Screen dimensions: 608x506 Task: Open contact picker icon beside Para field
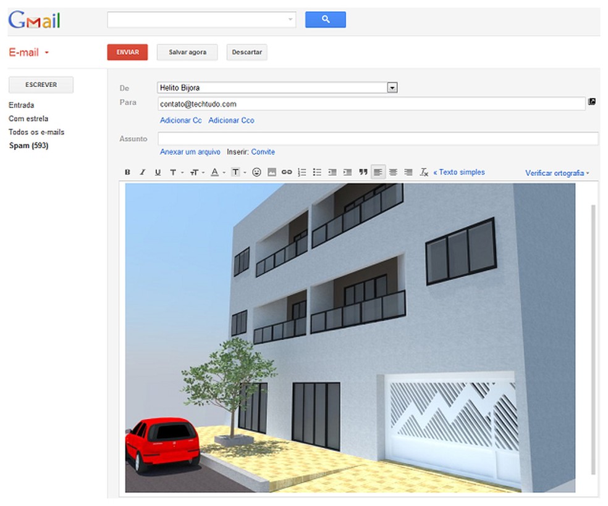tap(592, 101)
